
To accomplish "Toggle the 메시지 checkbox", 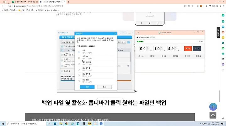I will tap(62, 60).
